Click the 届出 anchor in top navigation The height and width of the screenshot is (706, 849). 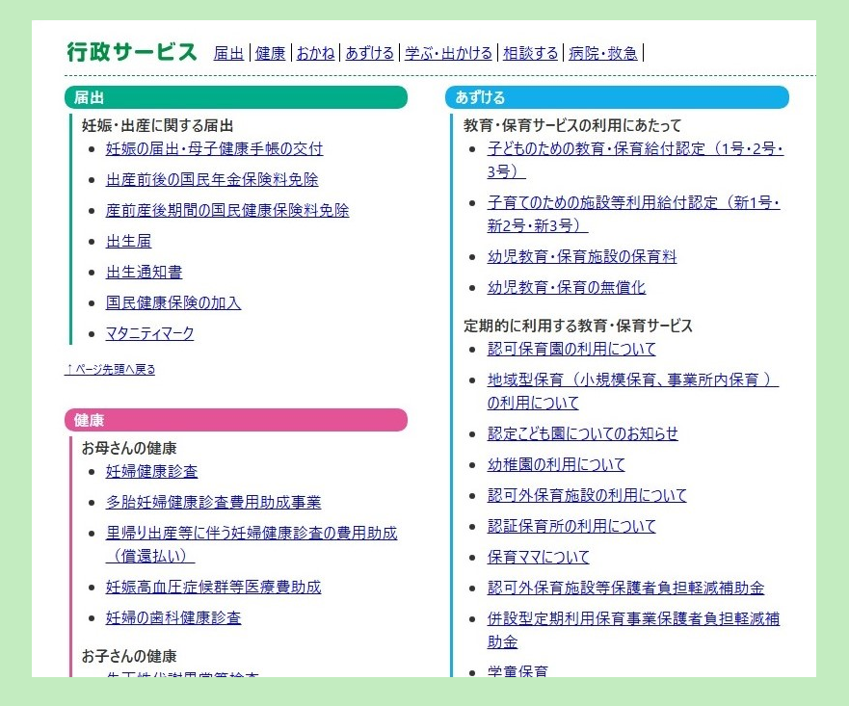click(228, 53)
